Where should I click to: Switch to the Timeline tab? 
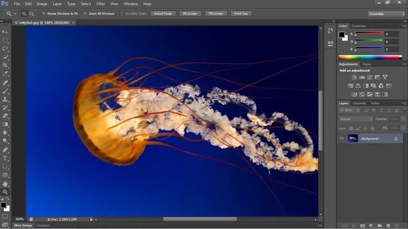(x=43, y=225)
